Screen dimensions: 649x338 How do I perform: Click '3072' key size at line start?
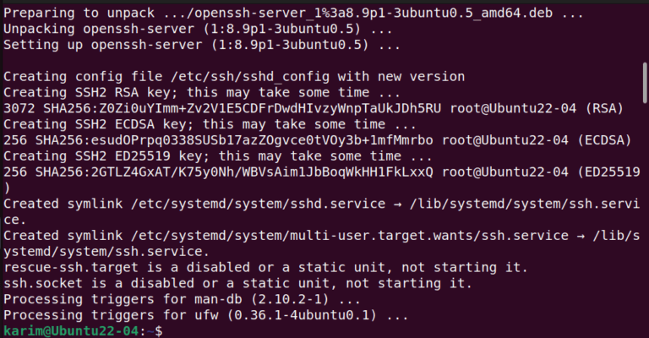19,108
